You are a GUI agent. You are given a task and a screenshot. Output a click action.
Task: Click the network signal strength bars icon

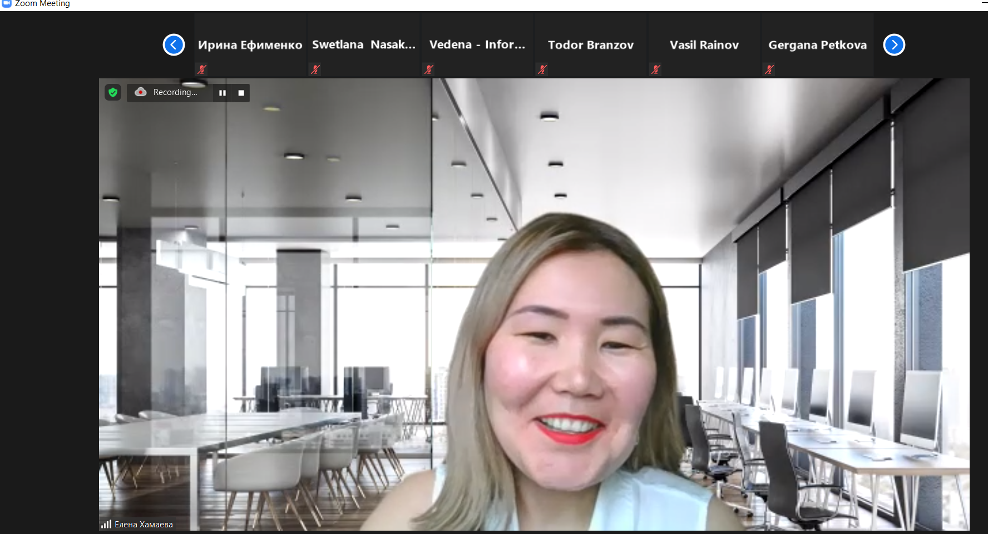[106, 524]
